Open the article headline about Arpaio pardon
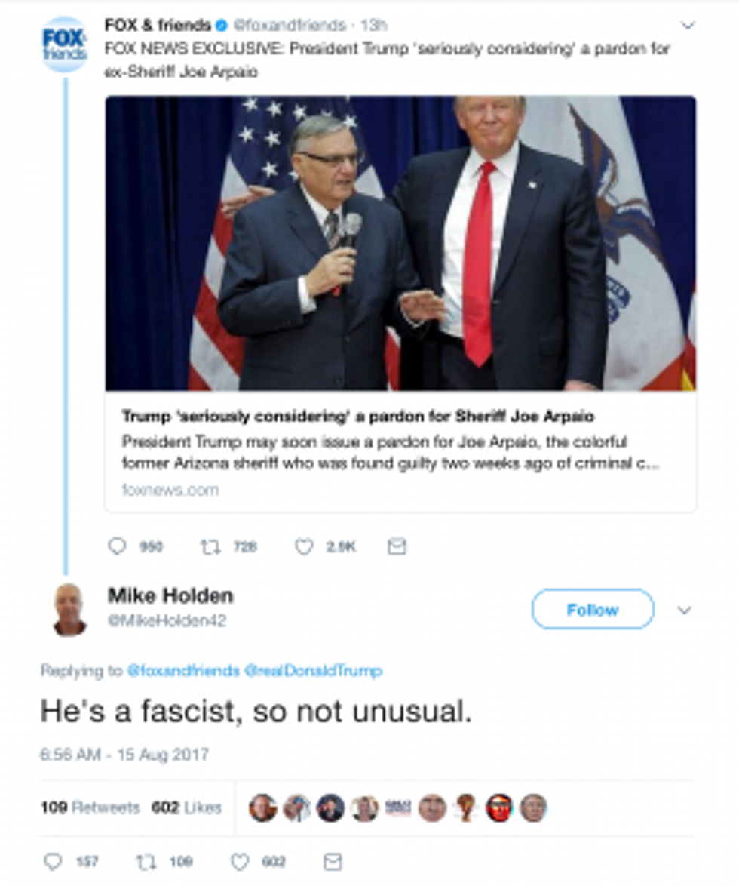The image size is (739, 886). [x=357, y=417]
